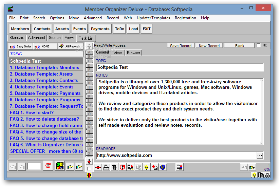This screenshot has width=280, height=187.
Task: Select '1. Database Template: Members' in list
Action: [x=46, y=67]
